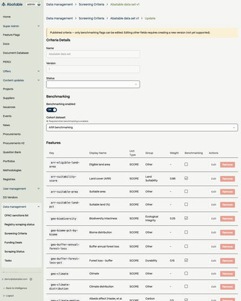
Task: Click the admin badge avatar icon
Action: (39, 4)
